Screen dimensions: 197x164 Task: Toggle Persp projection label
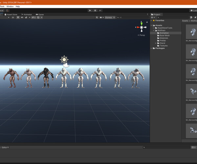(141, 35)
